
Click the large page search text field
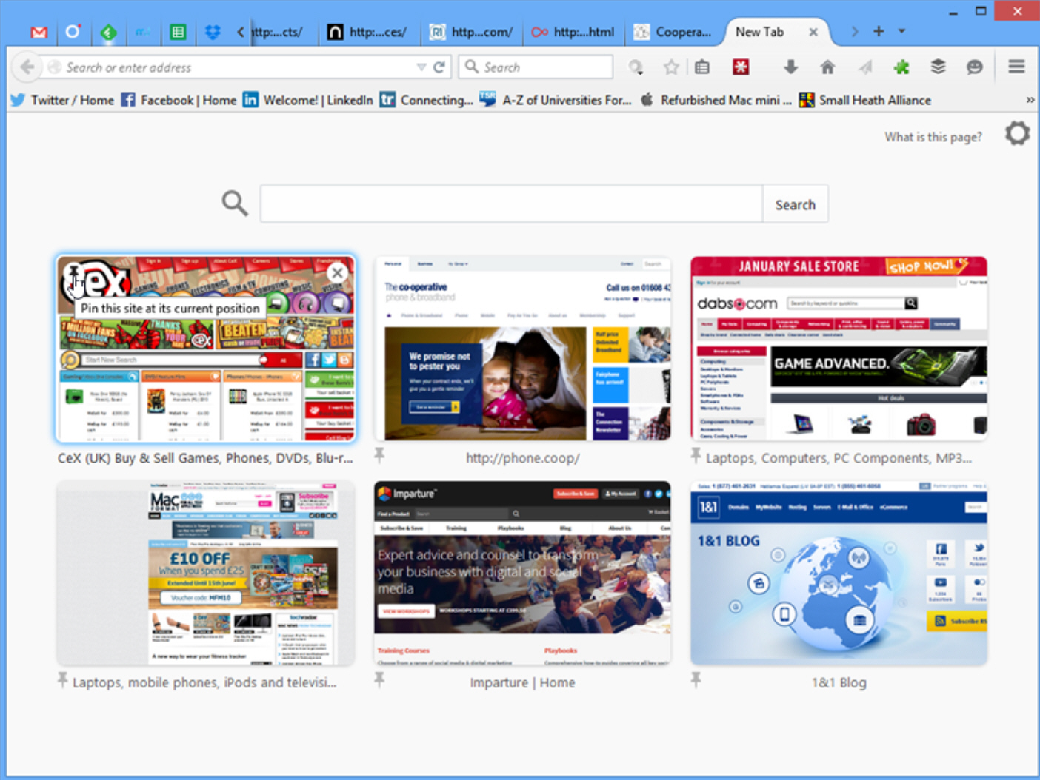511,204
